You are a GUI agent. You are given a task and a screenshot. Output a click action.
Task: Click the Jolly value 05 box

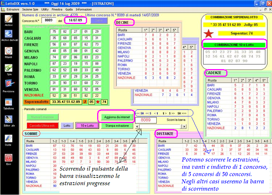tap(91, 102)
